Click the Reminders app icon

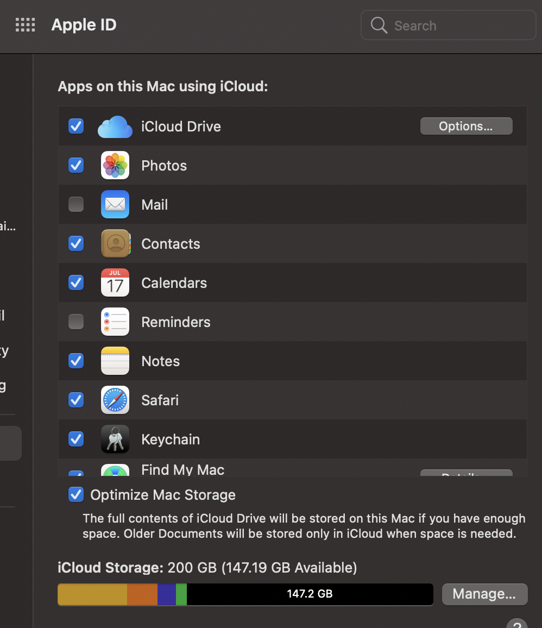point(115,322)
